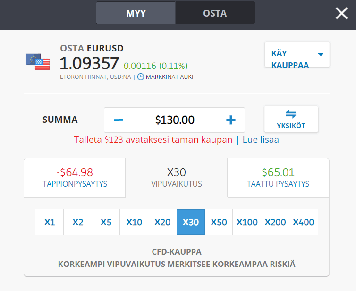Screen dimensions: 356x291
Task: Select X2 leverage
Action: click(x=77, y=222)
